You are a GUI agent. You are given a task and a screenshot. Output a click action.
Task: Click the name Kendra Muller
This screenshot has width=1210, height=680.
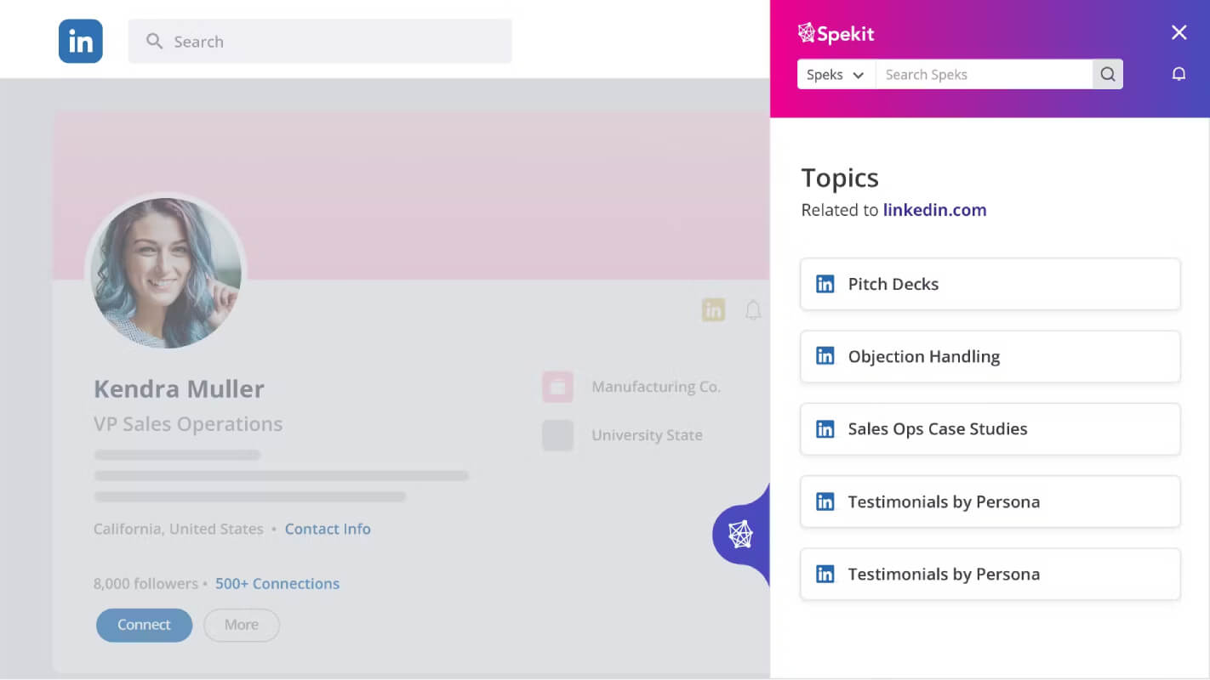click(x=179, y=388)
